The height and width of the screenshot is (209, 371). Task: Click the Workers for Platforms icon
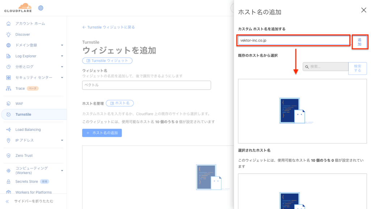click(x=9, y=192)
